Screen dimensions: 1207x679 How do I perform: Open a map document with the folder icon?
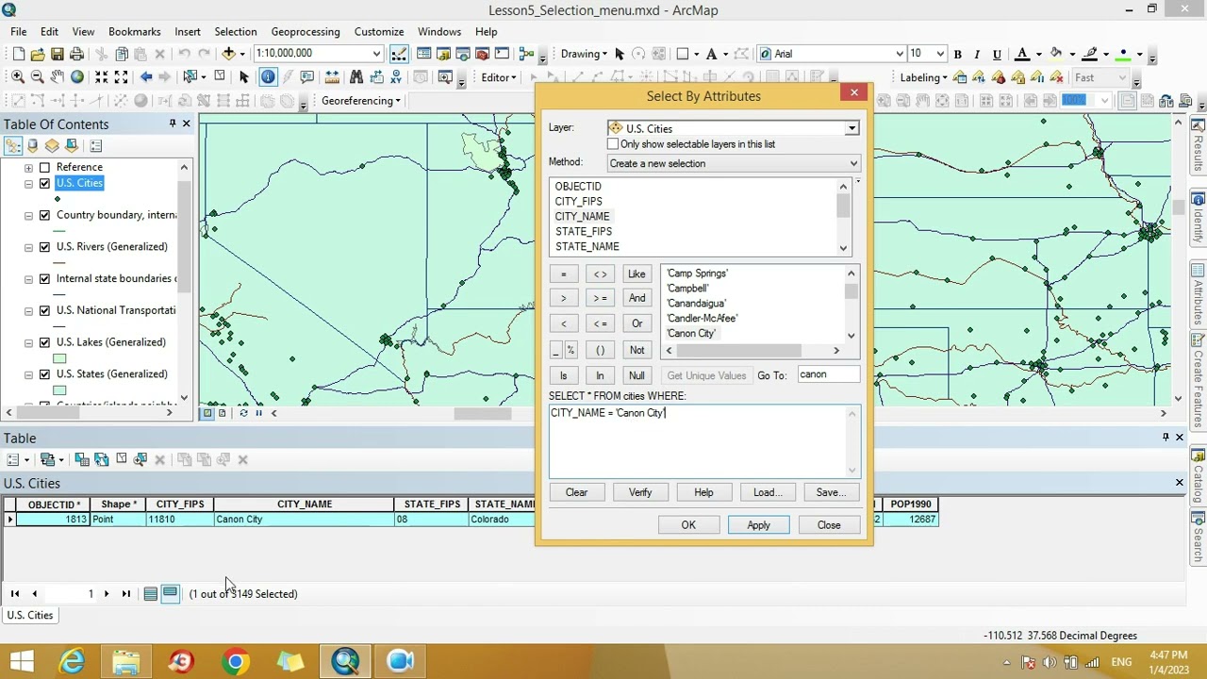[x=37, y=54]
